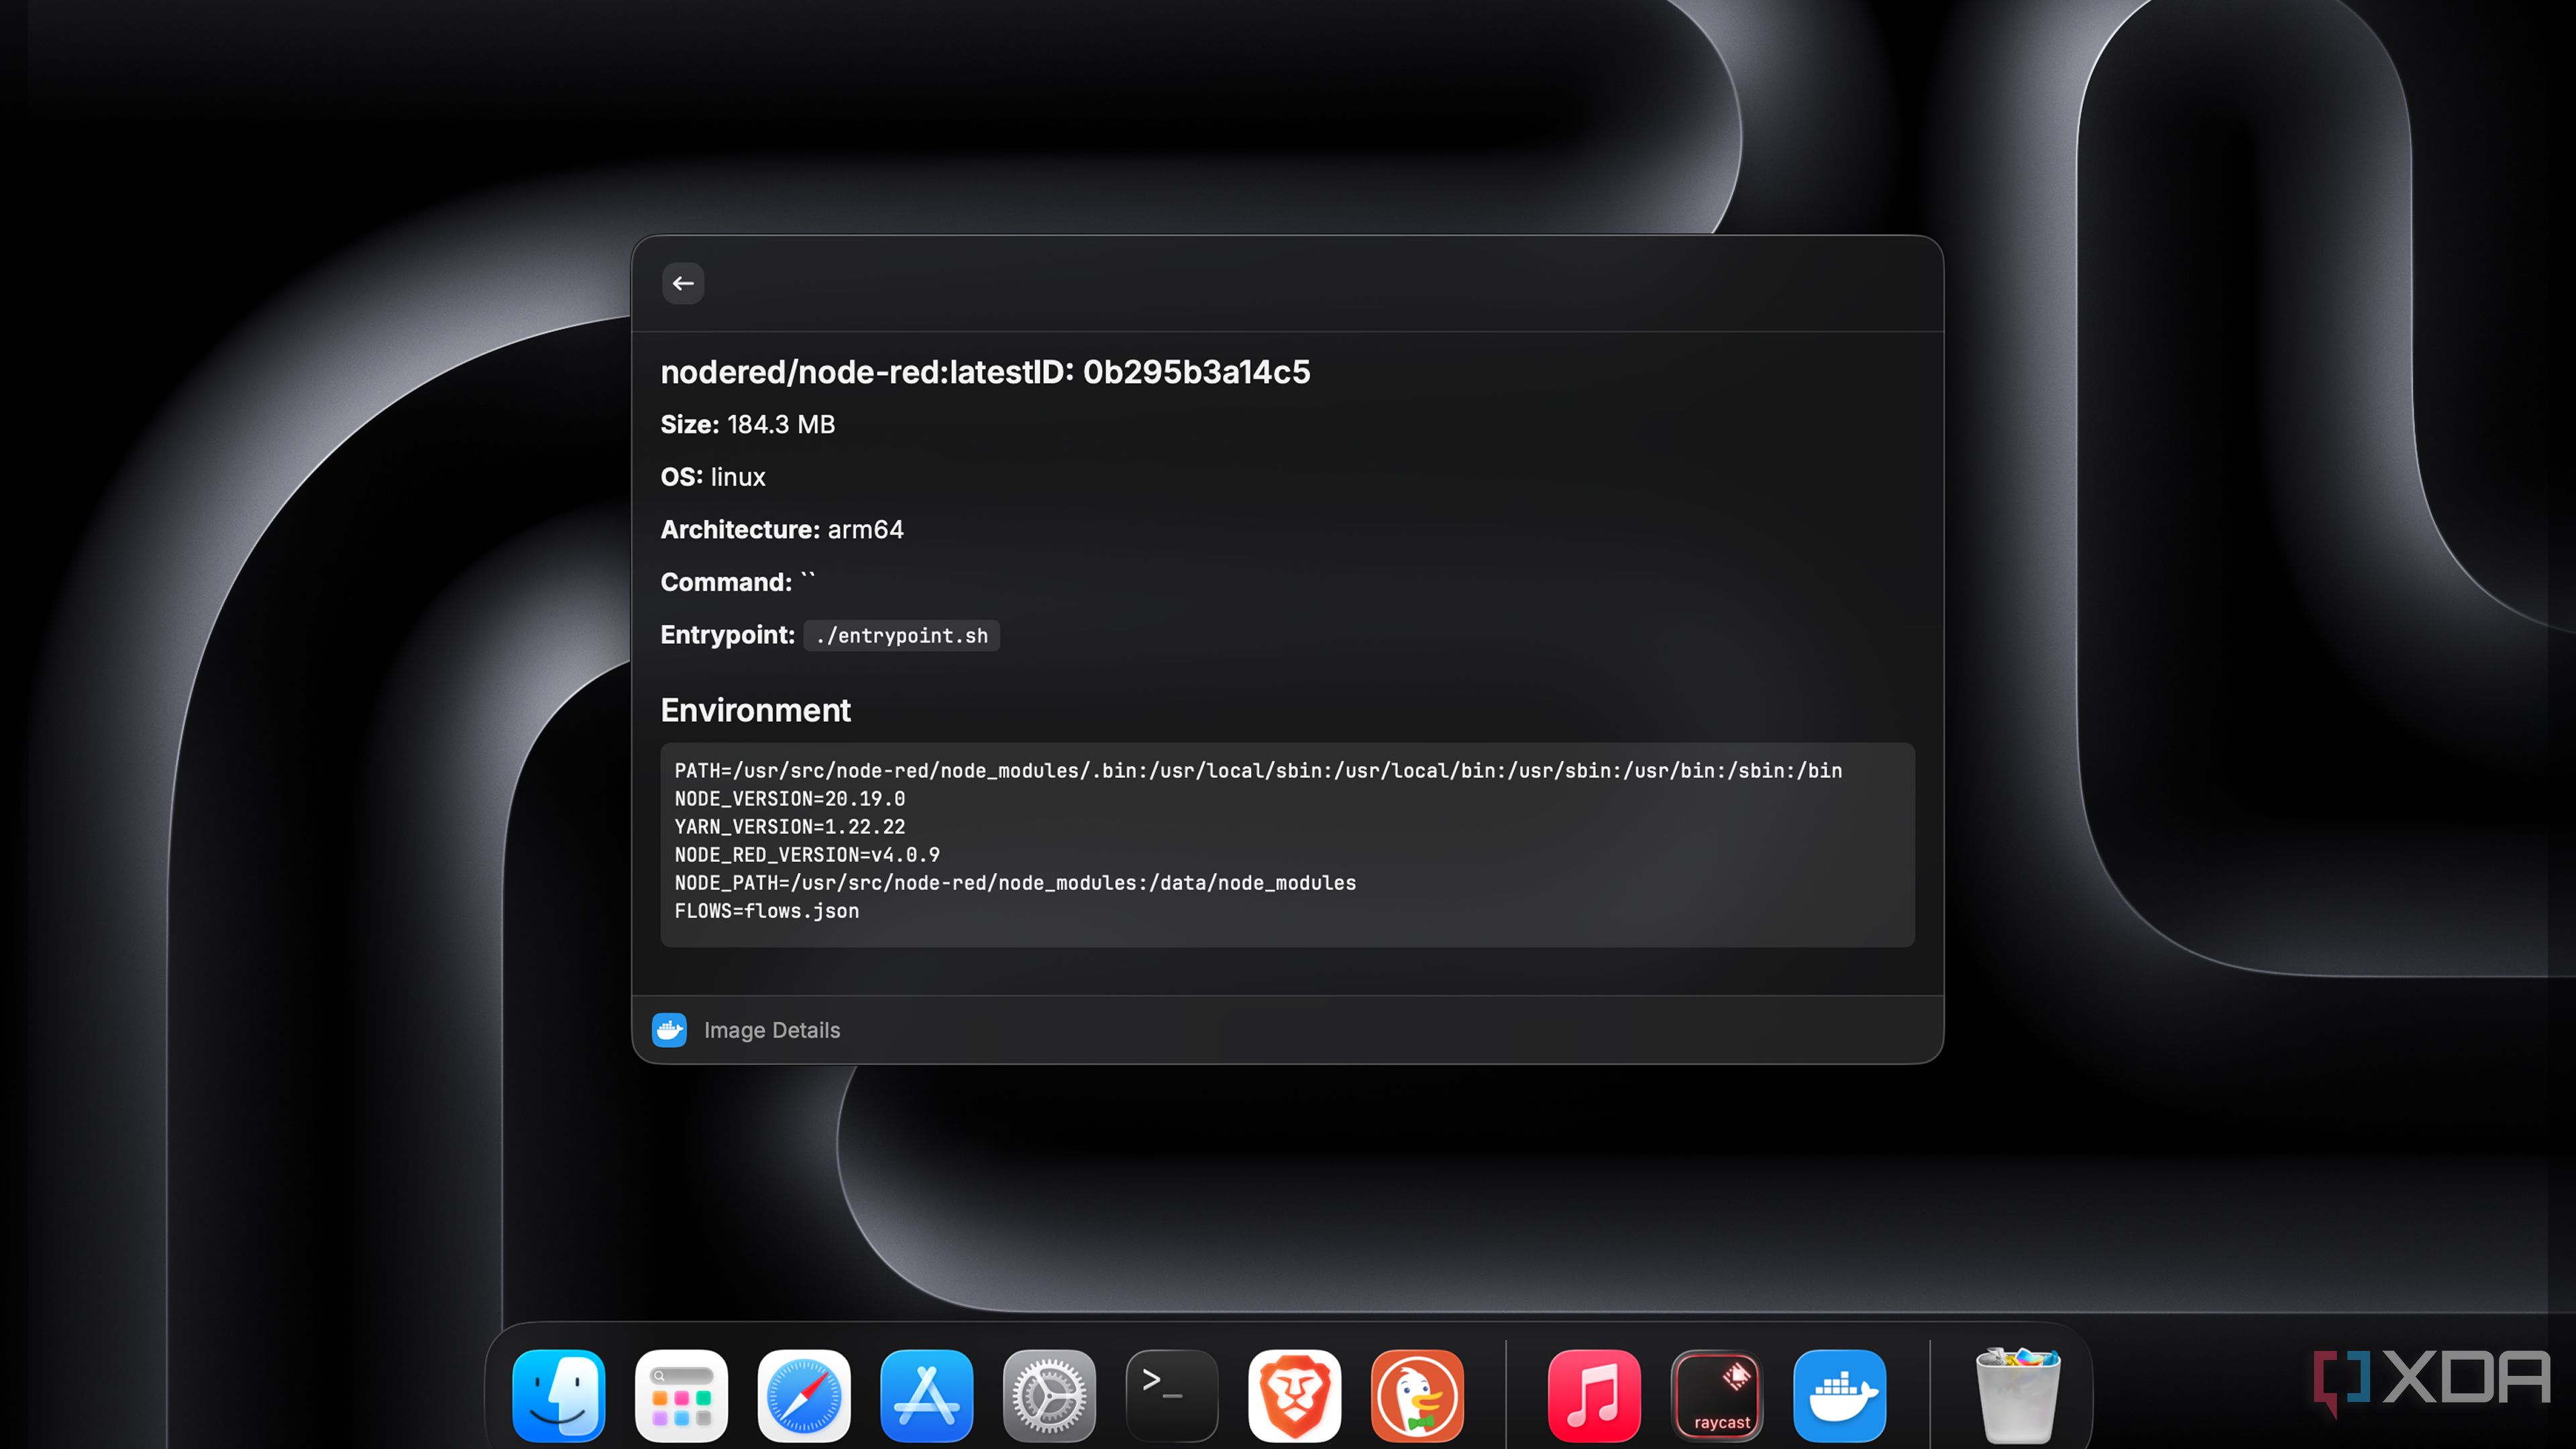Viewport: 2576px width, 1449px height.
Task: Go back with the arrow button
Action: [683, 284]
